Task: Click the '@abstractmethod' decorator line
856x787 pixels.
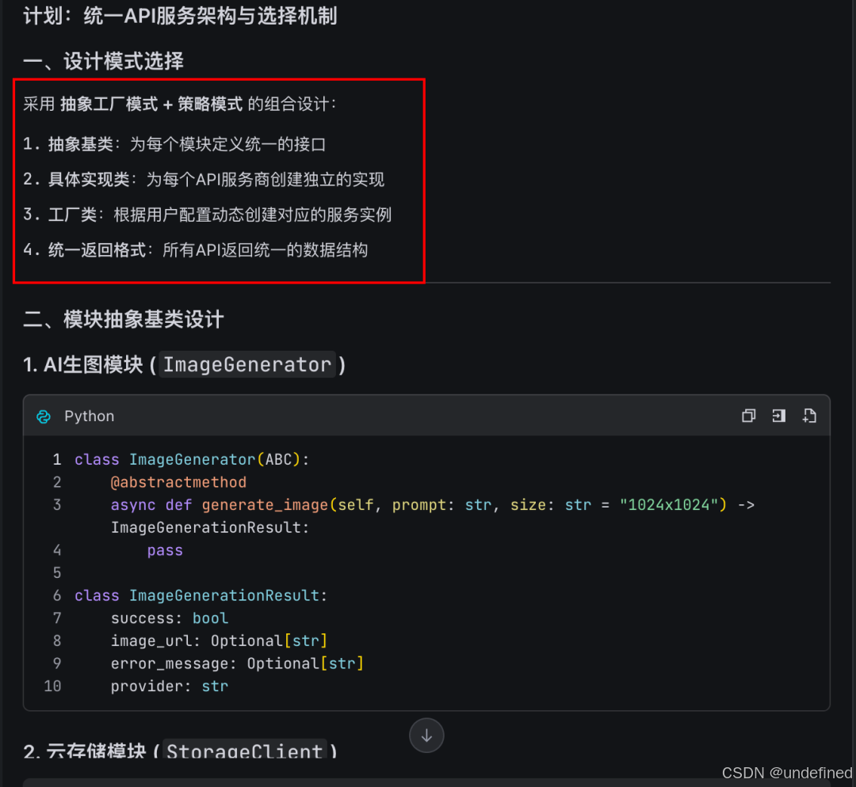Action: (178, 482)
